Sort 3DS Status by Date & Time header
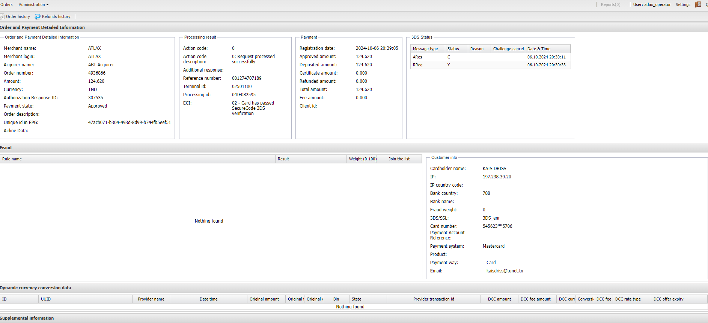Viewport: 708px width, 323px height. (539, 49)
